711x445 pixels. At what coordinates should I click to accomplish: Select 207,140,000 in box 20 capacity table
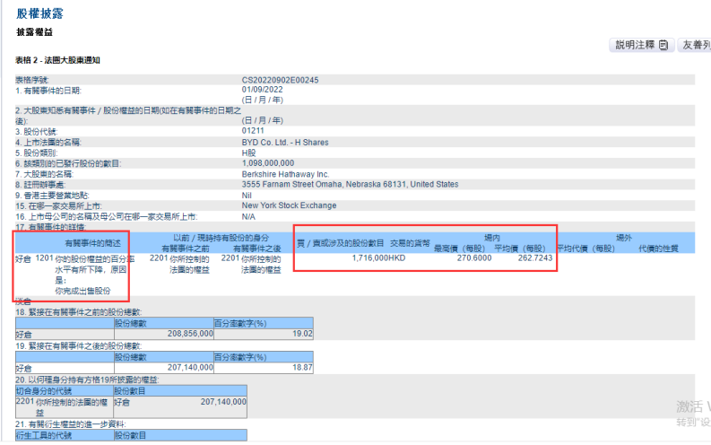(223, 401)
